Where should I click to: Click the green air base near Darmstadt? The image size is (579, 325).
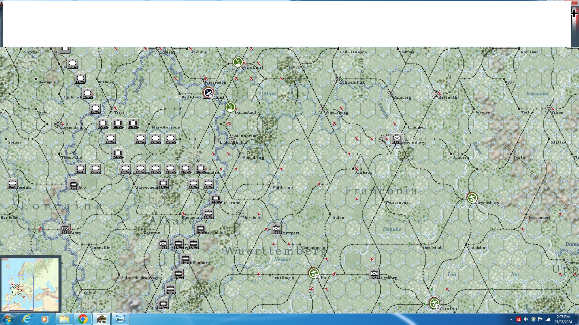tap(230, 107)
